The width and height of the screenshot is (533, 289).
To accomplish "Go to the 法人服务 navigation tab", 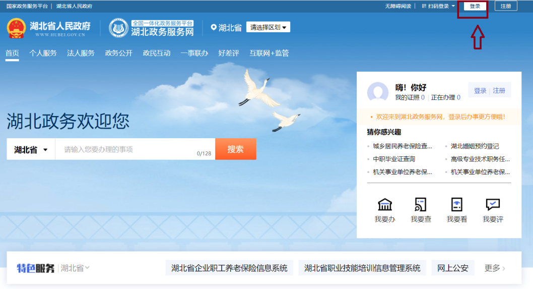I will tap(81, 53).
